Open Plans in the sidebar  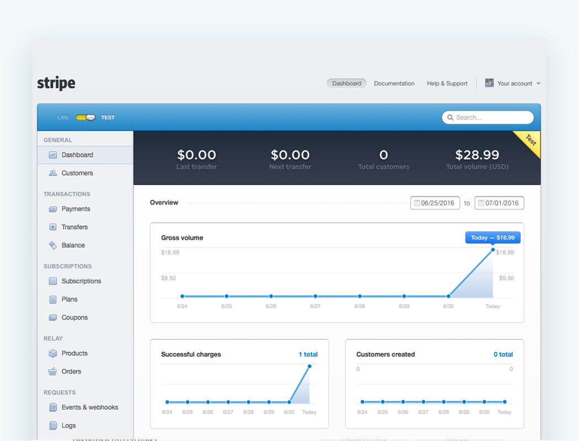[x=69, y=299]
